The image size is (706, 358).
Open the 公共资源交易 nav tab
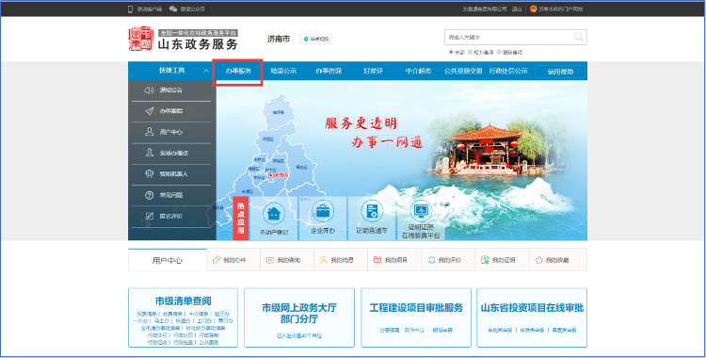point(463,72)
